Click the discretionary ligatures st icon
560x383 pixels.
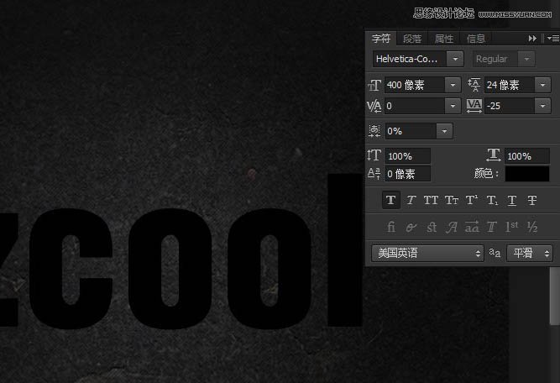432,227
